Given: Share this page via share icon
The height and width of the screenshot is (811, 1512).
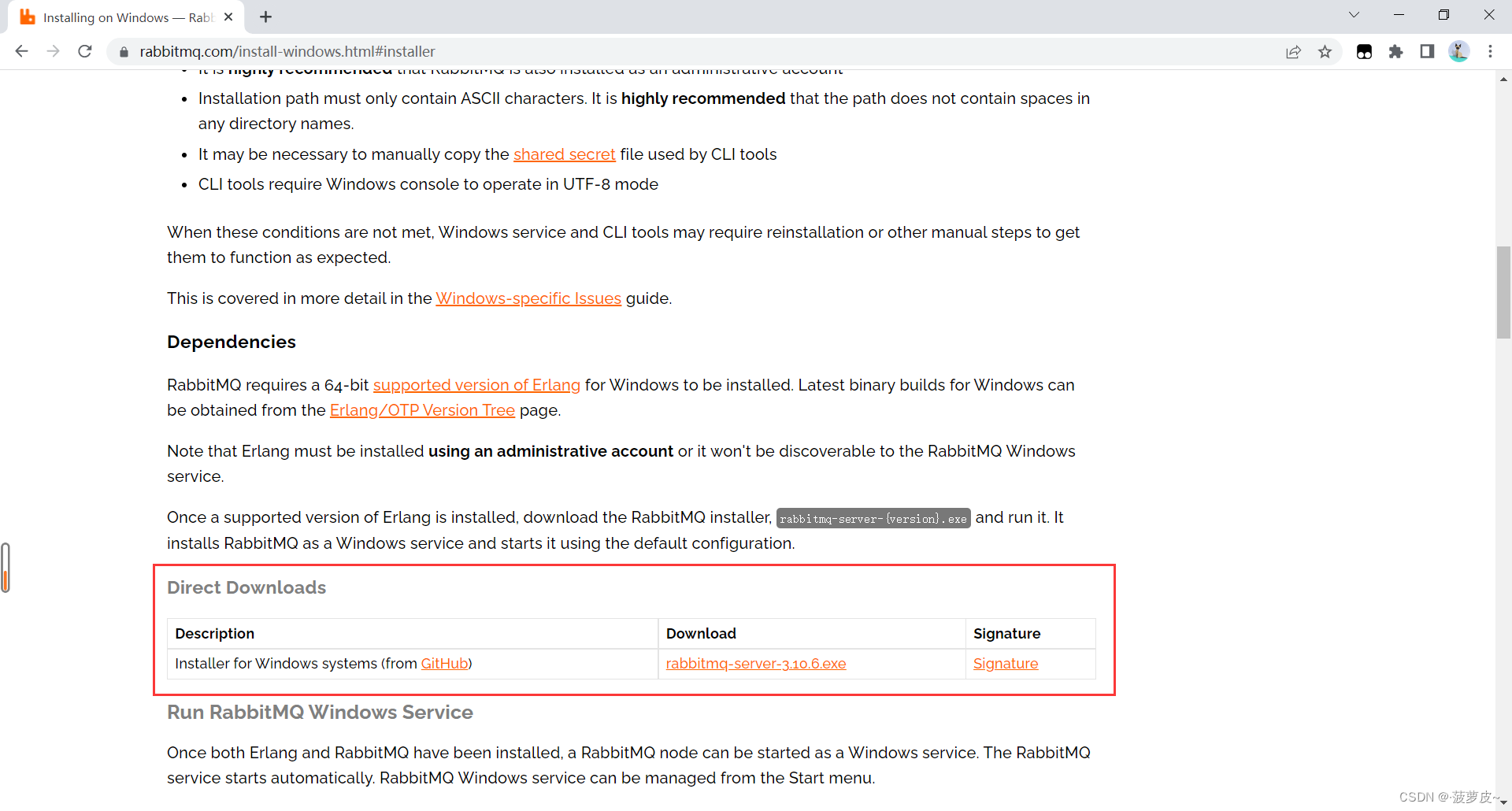Looking at the screenshot, I should pos(1293,52).
